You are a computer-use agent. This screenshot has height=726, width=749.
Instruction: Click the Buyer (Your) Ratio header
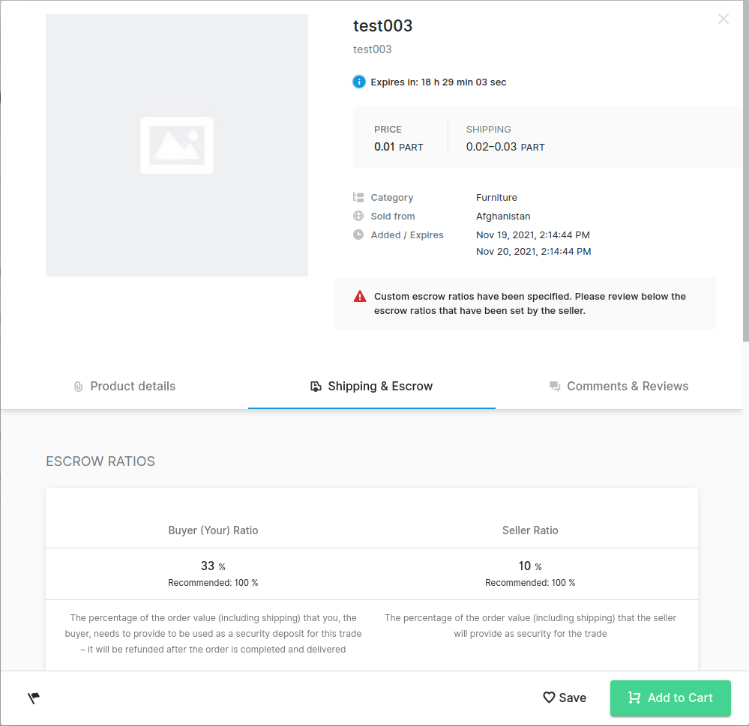point(213,530)
